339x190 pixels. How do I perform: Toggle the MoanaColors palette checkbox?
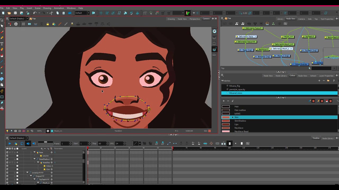point(227,93)
